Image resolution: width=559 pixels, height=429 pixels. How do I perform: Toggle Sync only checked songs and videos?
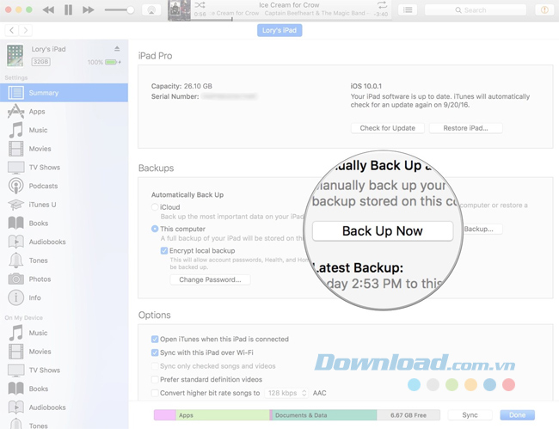pos(155,366)
